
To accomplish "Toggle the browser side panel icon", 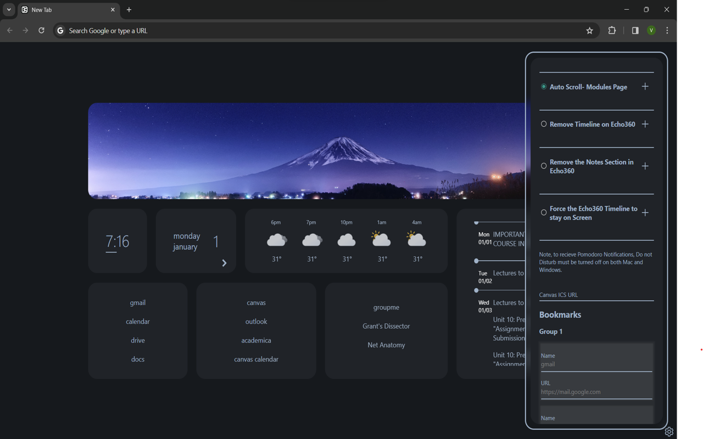I will (635, 31).
